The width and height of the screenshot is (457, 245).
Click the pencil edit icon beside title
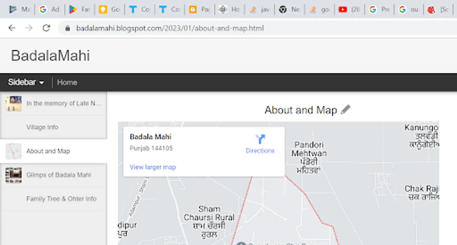click(345, 109)
